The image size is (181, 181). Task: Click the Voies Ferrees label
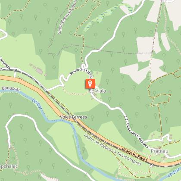point(73,117)
